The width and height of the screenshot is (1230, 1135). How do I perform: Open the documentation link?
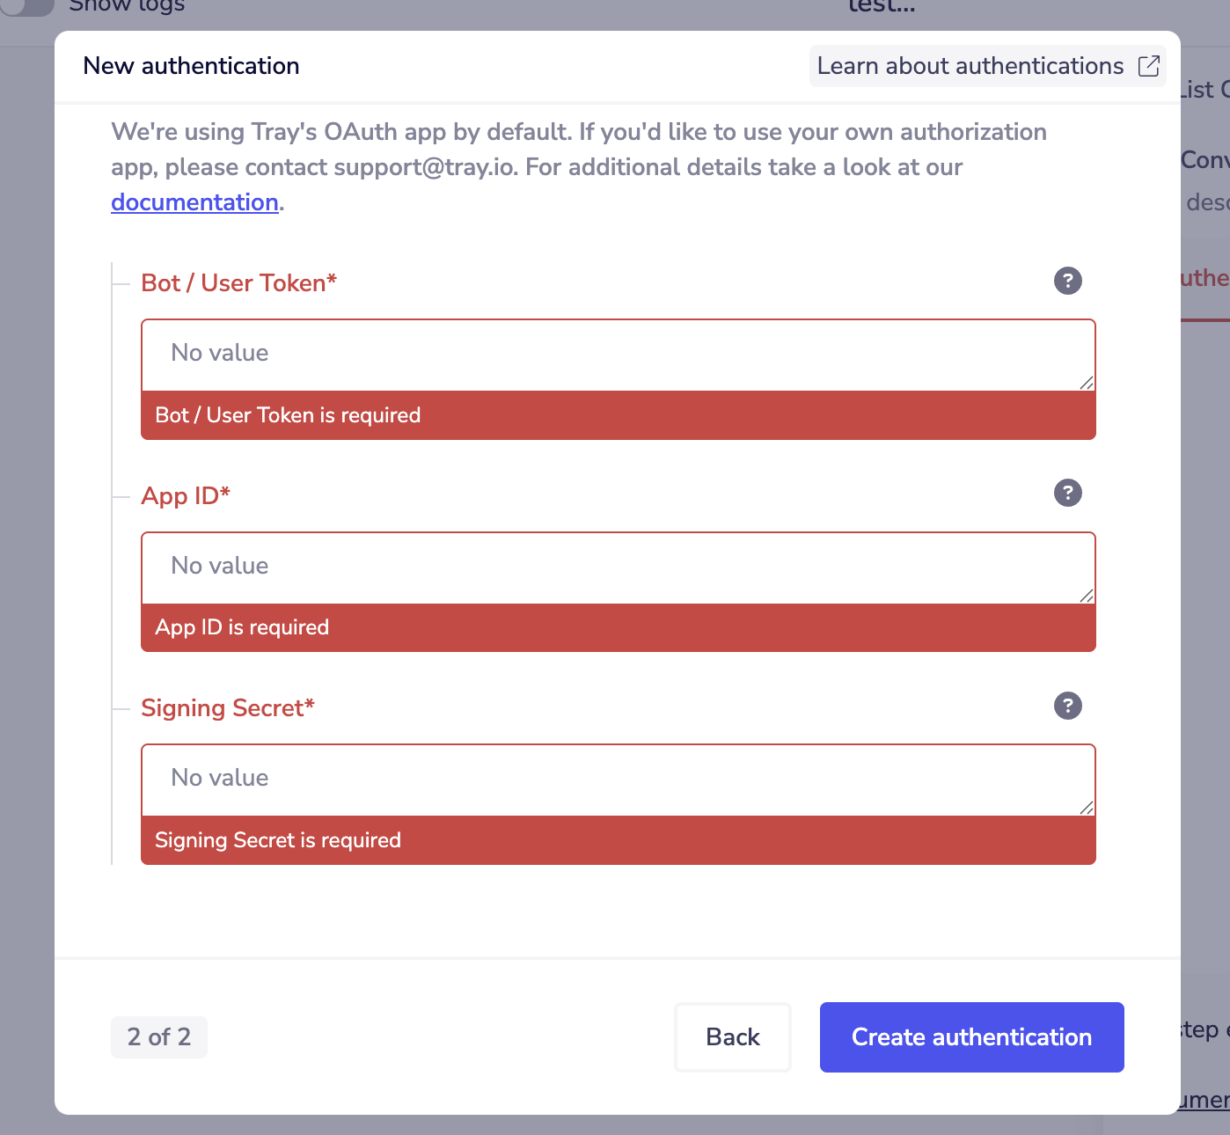click(194, 202)
